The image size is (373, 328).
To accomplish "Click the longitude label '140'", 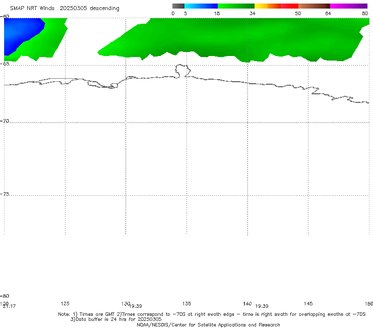I will pyautogui.click(x=247, y=303).
